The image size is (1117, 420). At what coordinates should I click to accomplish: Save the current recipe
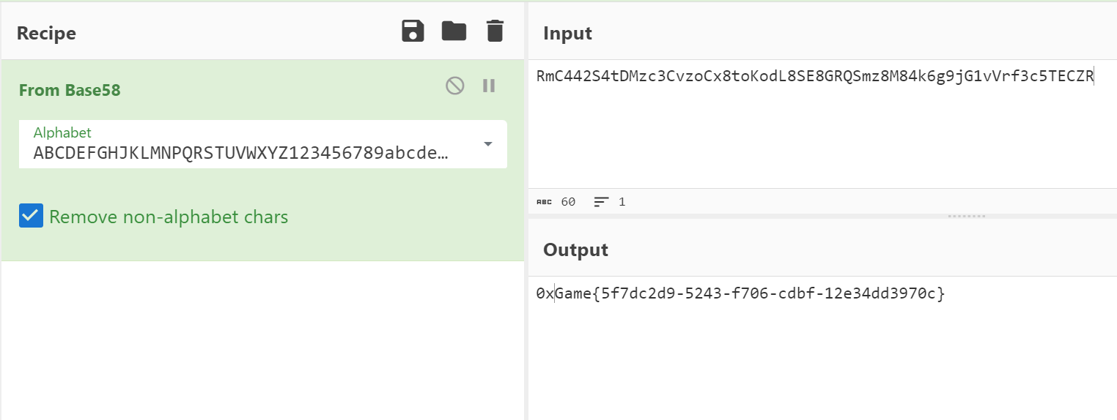coord(413,31)
